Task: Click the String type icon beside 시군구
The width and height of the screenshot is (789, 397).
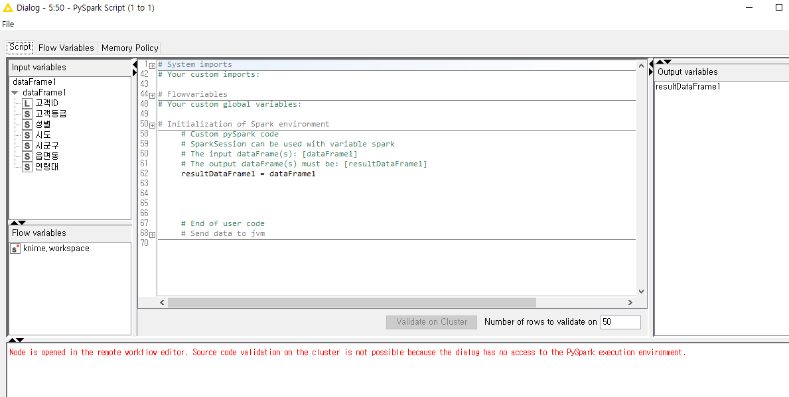Action: 27,146
